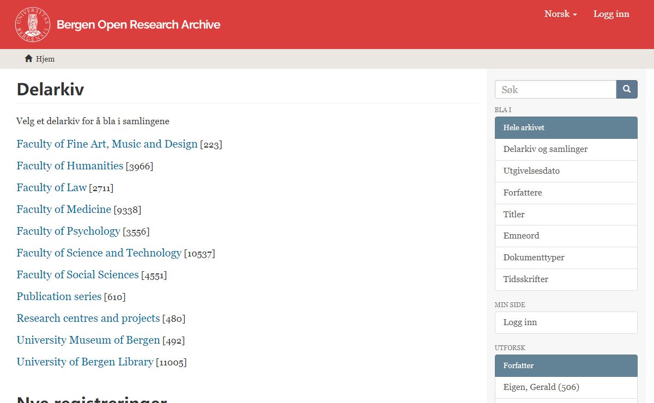Browse by Tidsskrifter

566,279
